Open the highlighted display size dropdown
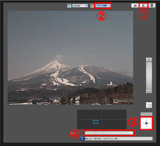Viewport: 160px width, 146px height. point(103,6)
